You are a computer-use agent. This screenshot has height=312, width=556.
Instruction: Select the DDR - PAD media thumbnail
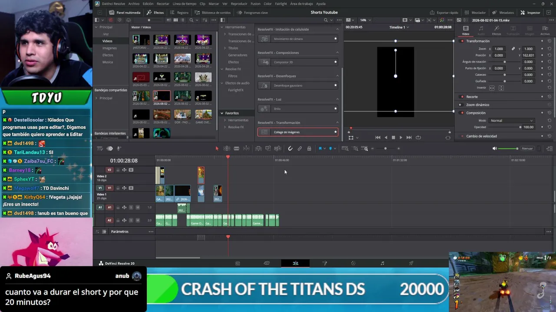(x=182, y=116)
